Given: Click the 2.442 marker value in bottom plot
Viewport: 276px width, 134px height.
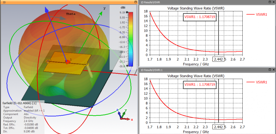Looking at the screenshot, I should coord(218,127).
